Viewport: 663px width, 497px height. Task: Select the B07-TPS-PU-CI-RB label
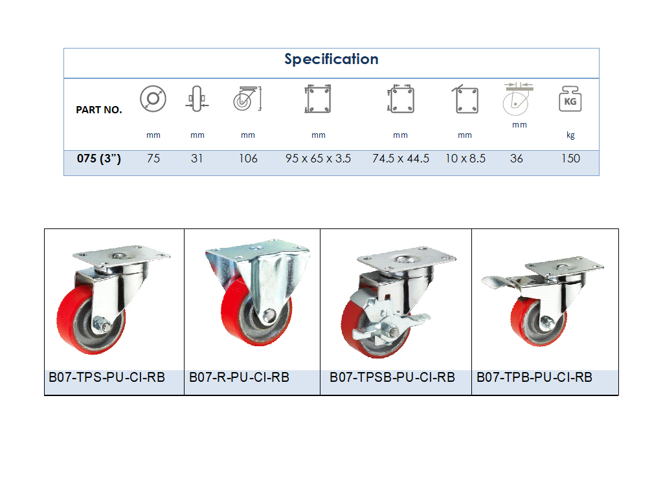pyautogui.click(x=107, y=377)
